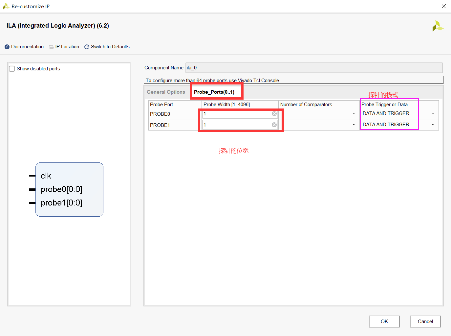Click the PROBE1 Probe Width input field

(x=240, y=125)
